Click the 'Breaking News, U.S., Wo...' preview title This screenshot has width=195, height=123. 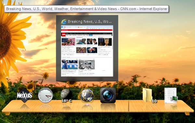[90, 21]
